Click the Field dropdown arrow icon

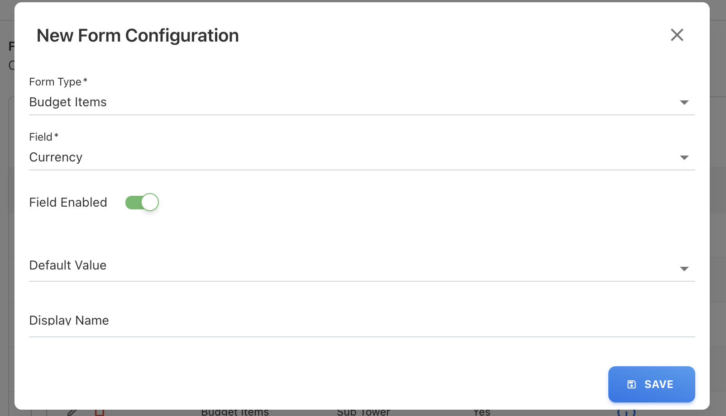point(684,158)
